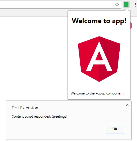Click OK in the alert dialog
Screen dimensions: 137x141
pos(115,129)
